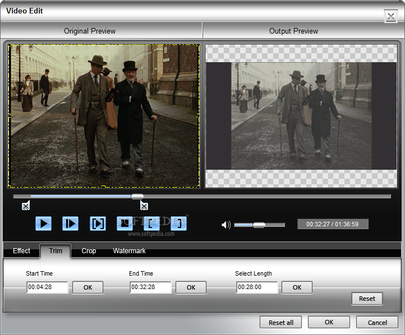Open the Watermark tab
The height and width of the screenshot is (335, 405).
pyautogui.click(x=129, y=251)
